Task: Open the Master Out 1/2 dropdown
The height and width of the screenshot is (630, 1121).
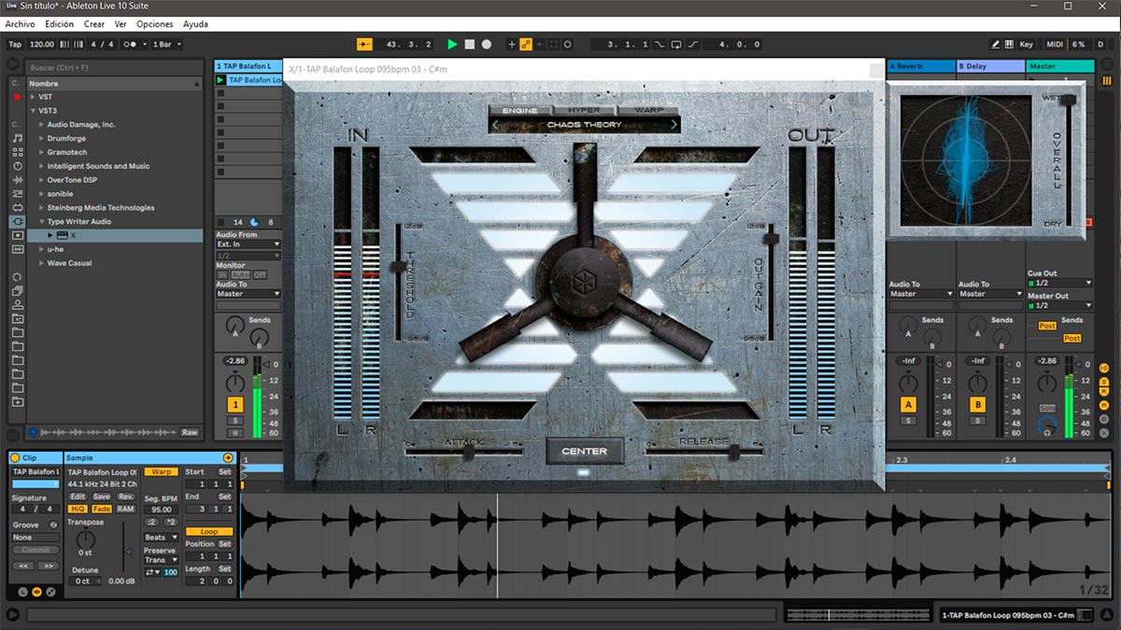Action: (1059, 306)
